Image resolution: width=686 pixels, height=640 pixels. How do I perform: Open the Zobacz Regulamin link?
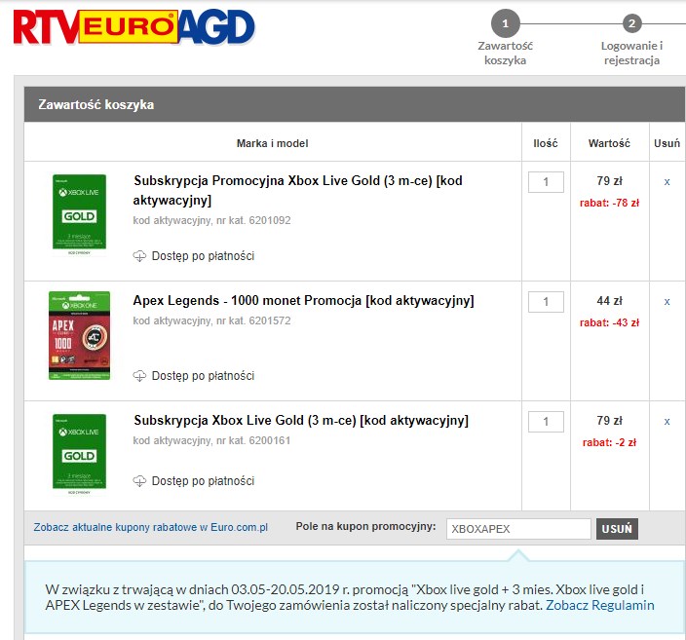click(599, 605)
